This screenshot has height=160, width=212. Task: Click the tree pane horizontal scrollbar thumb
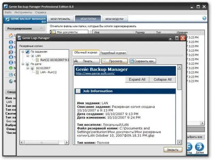pyautogui.click(x=42, y=142)
